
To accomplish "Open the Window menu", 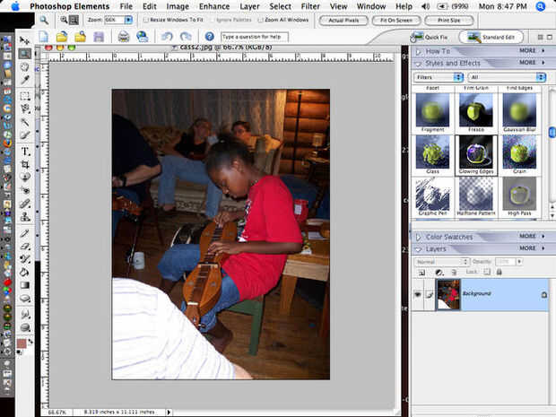I will coord(371,6).
